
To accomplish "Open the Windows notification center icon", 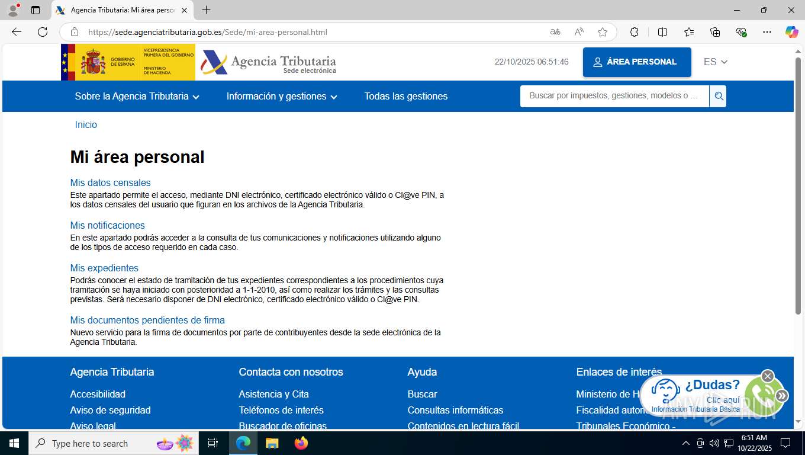I will pyautogui.click(x=785, y=443).
